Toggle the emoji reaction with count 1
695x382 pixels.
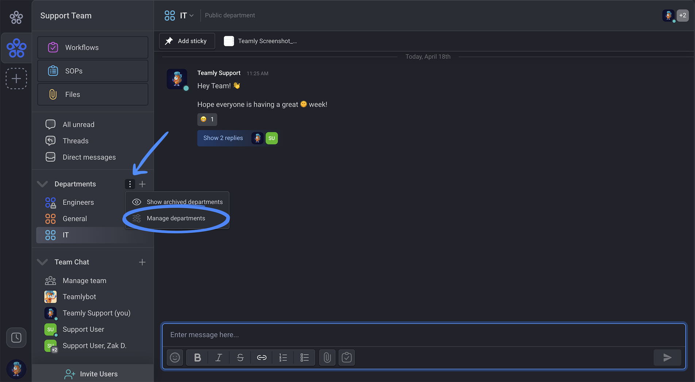coord(207,119)
